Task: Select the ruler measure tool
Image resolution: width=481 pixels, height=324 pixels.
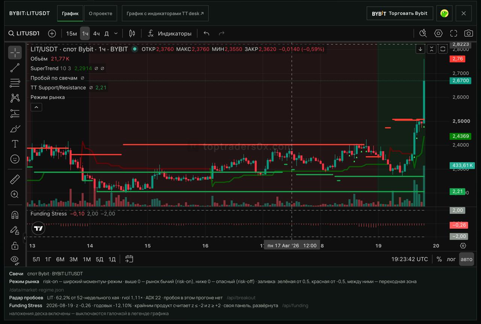Action: [x=15, y=179]
